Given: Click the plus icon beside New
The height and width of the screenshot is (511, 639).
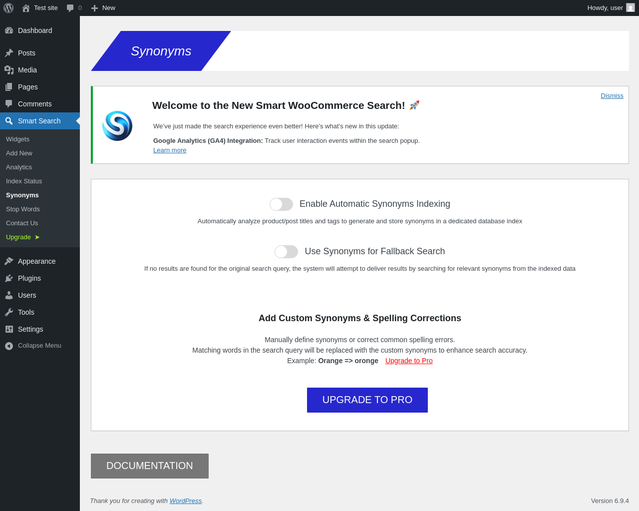Looking at the screenshot, I should pos(94,8).
